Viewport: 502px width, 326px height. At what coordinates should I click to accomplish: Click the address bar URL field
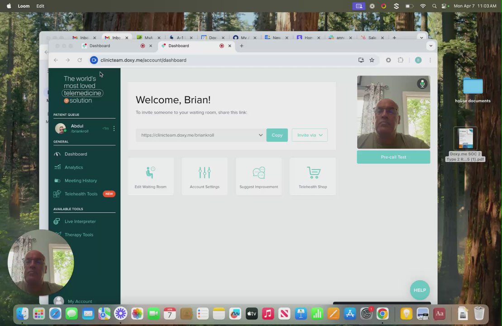(x=224, y=60)
